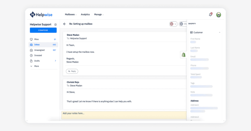Click the 'Add your notes here' field
Viewport: 251px width, 131px height.
pos(124,115)
